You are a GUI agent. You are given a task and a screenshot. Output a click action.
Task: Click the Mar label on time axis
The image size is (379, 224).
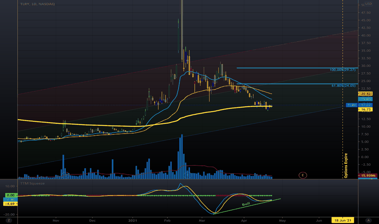202,221
